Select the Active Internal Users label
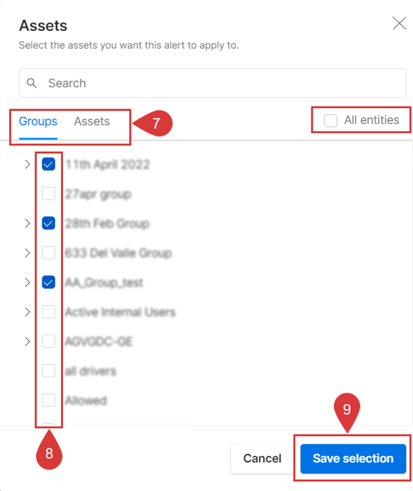 [120, 312]
